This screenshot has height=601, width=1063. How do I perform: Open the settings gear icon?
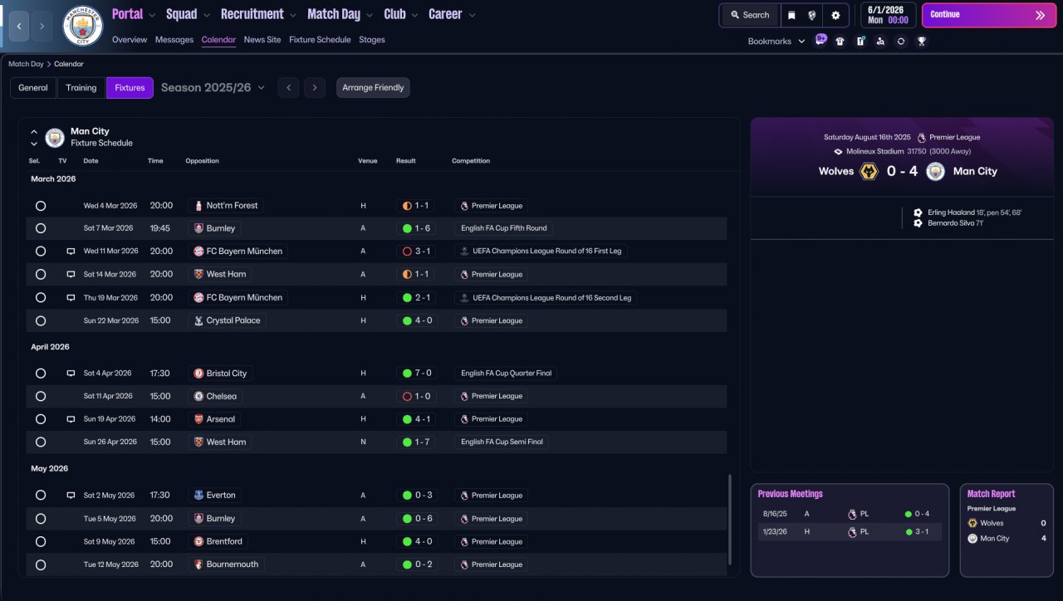click(835, 15)
